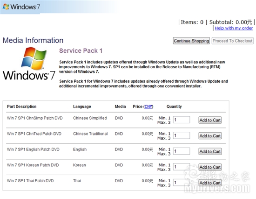Open the CNY currency link
Viewport: 256px width, 199px height.
pyautogui.click(x=148, y=107)
